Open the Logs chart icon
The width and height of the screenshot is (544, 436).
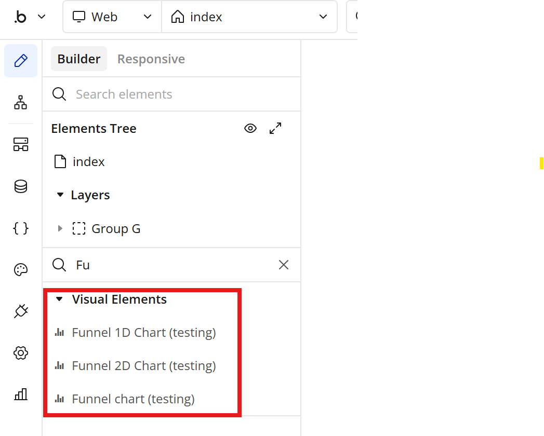[21, 394]
